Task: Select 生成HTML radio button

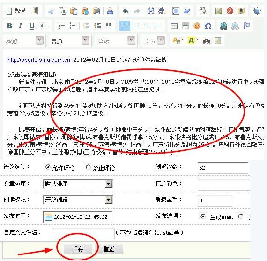Action: pyautogui.click(x=203, y=216)
